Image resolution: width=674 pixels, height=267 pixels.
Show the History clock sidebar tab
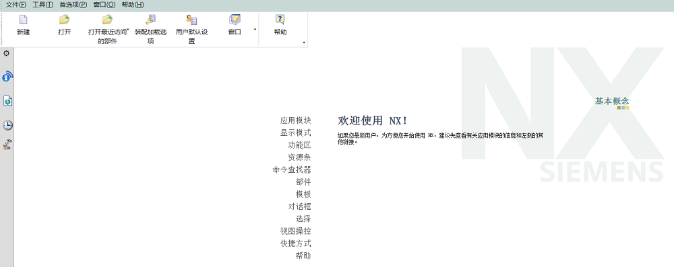pyautogui.click(x=7, y=125)
